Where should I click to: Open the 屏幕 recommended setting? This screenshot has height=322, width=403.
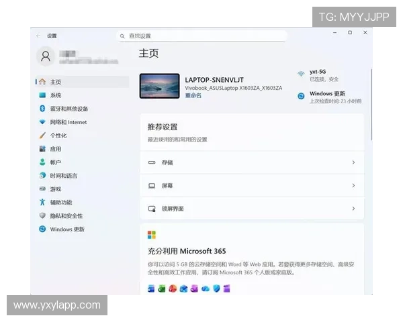tap(252, 185)
